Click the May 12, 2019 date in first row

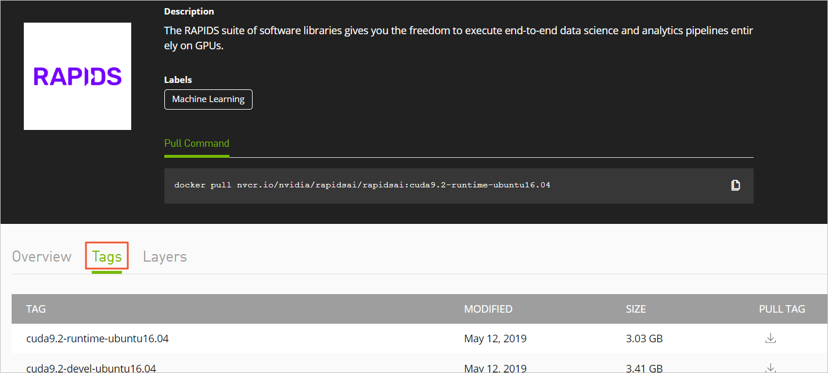click(495, 338)
